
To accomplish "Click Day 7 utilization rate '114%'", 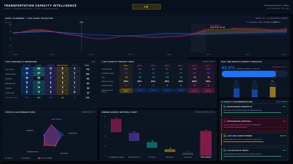I will click(208, 82).
